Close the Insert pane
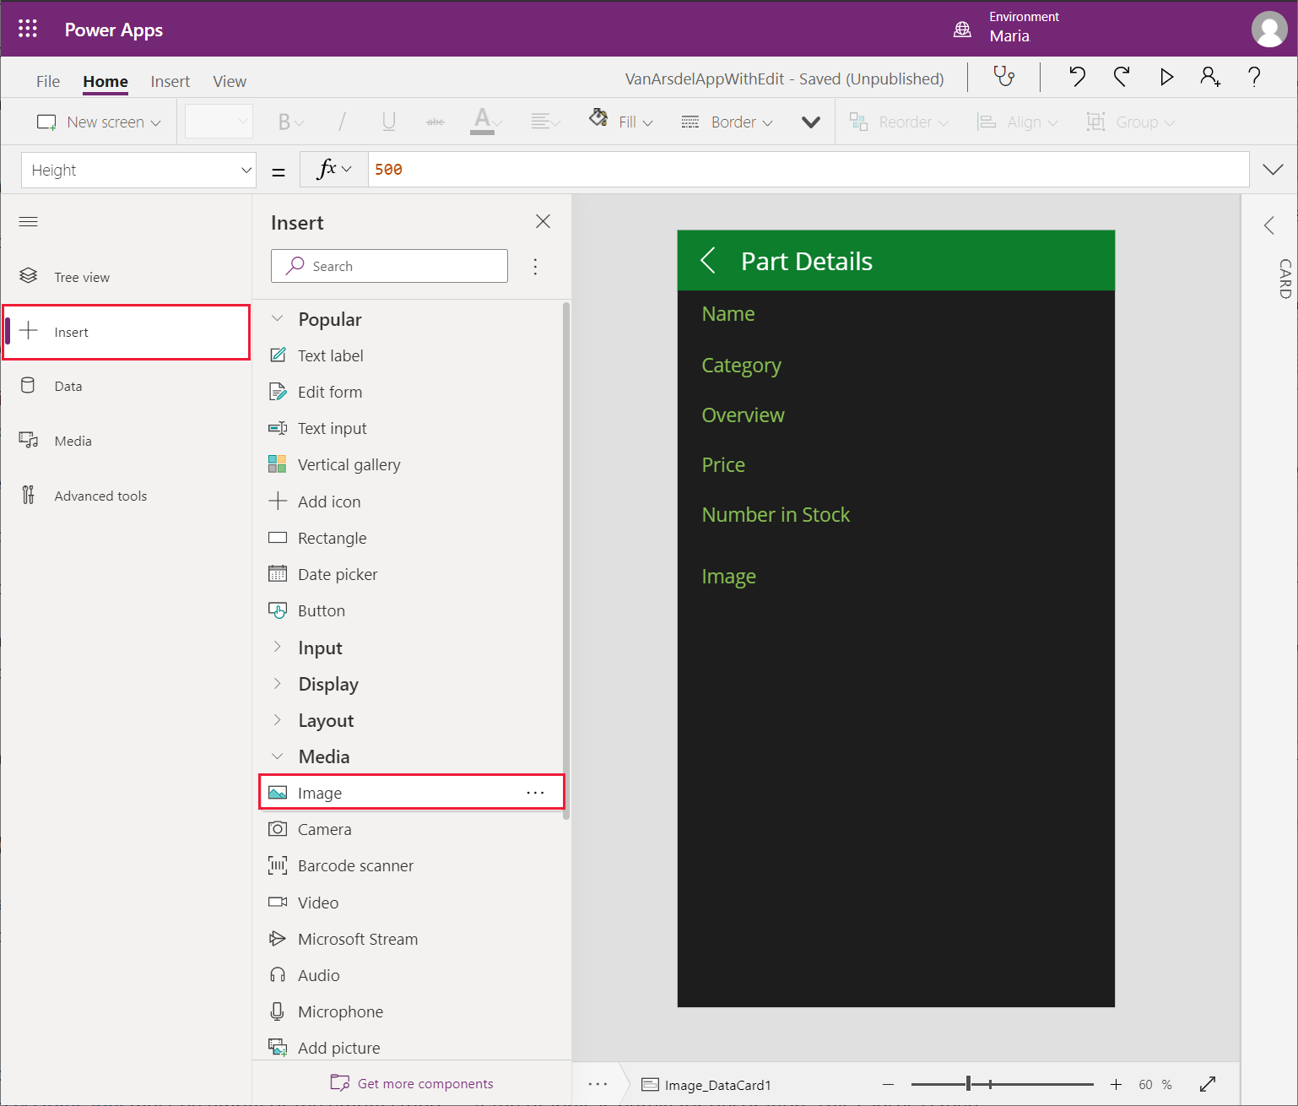 [x=543, y=221]
